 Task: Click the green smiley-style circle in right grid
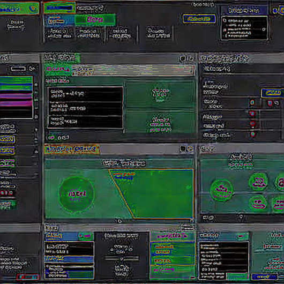click(x=258, y=203)
